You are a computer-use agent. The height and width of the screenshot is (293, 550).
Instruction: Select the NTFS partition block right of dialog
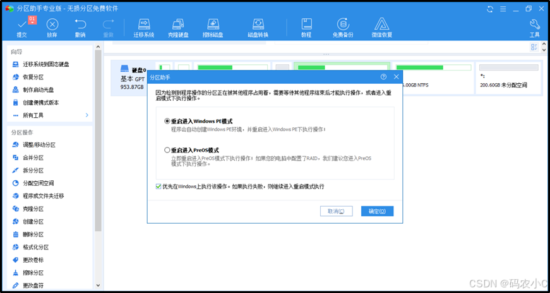438,78
